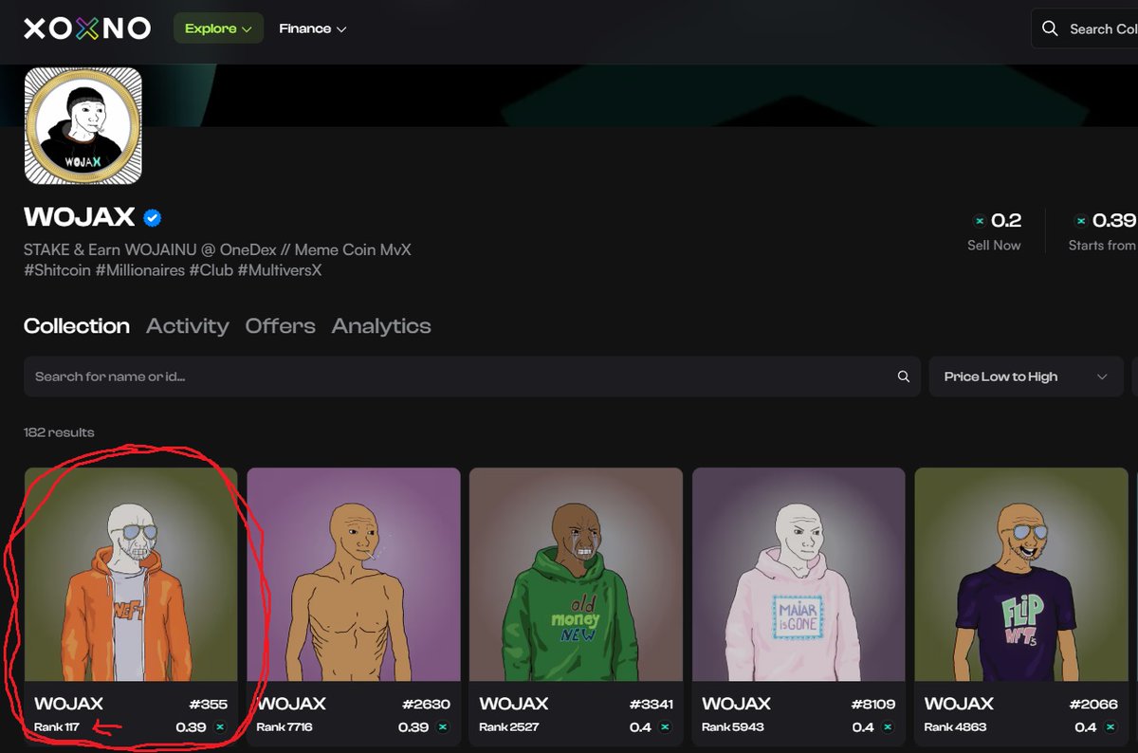
Task: Click the WOJAX name on card #2066
Action: (x=959, y=704)
